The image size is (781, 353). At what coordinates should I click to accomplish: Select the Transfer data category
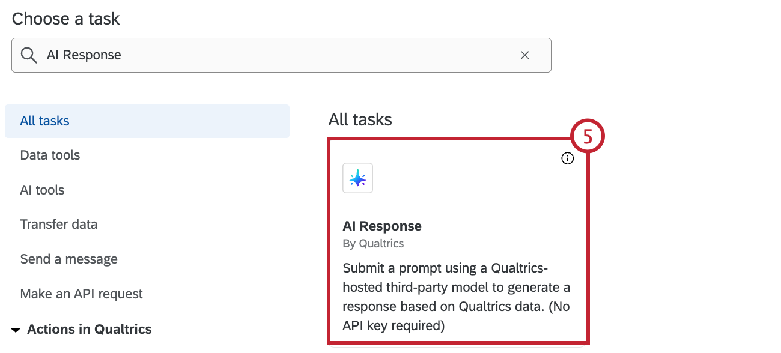point(58,224)
